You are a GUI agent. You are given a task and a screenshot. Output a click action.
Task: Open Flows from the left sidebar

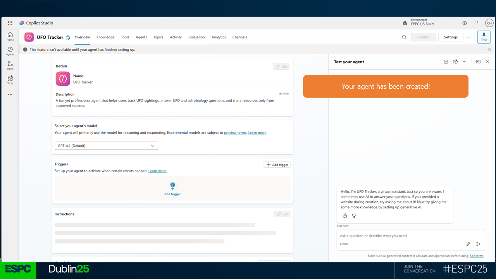[x=10, y=65]
